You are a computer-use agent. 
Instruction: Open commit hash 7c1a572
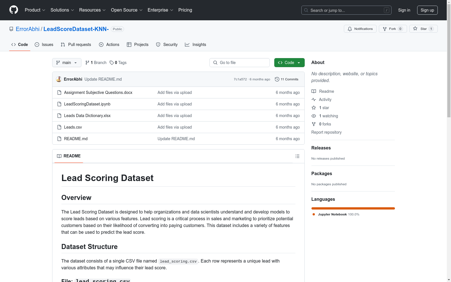pos(240,79)
